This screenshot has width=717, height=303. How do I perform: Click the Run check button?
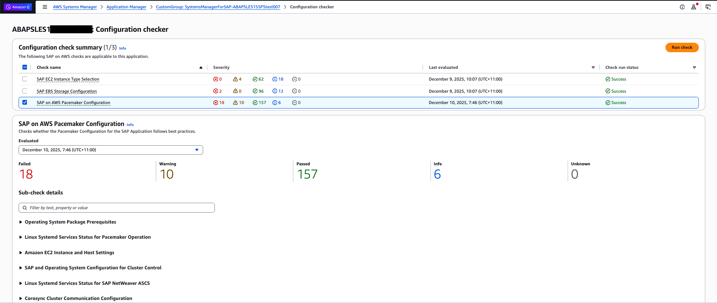(682, 47)
